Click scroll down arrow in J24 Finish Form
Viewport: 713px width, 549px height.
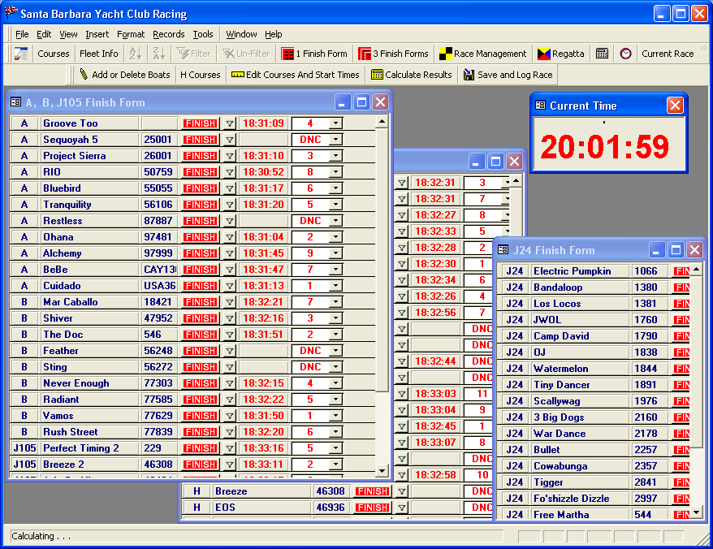(x=696, y=513)
